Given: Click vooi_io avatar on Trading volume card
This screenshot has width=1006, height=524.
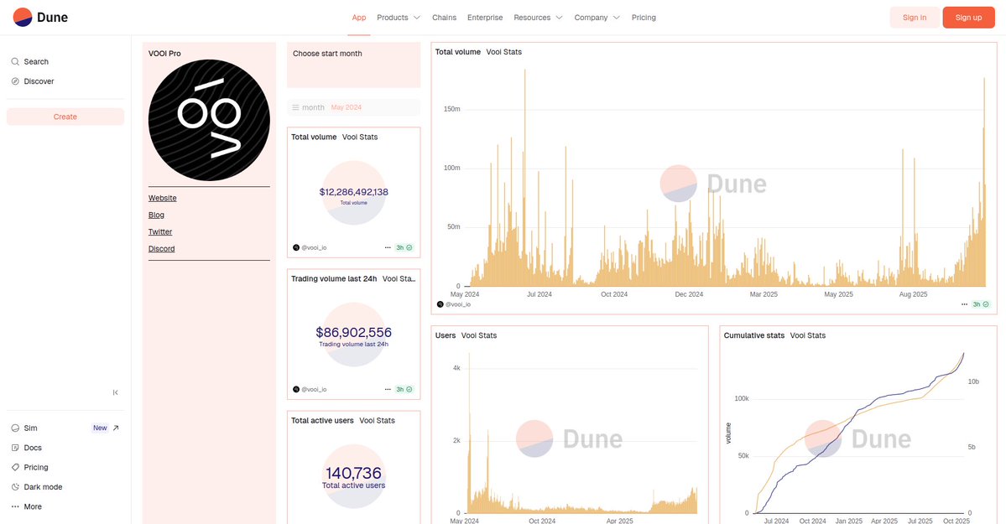Looking at the screenshot, I should point(296,389).
